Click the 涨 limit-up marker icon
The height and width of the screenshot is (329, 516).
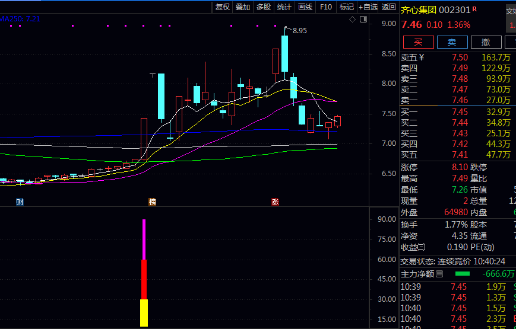pyautogui.click(x=275, y=202)
